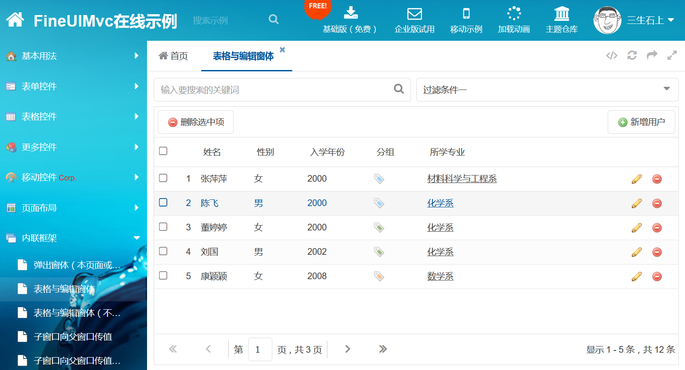Select the checkbox for row 康颖颖
Viewport: 685px width, 370px height.
click(x=163, y=276)
